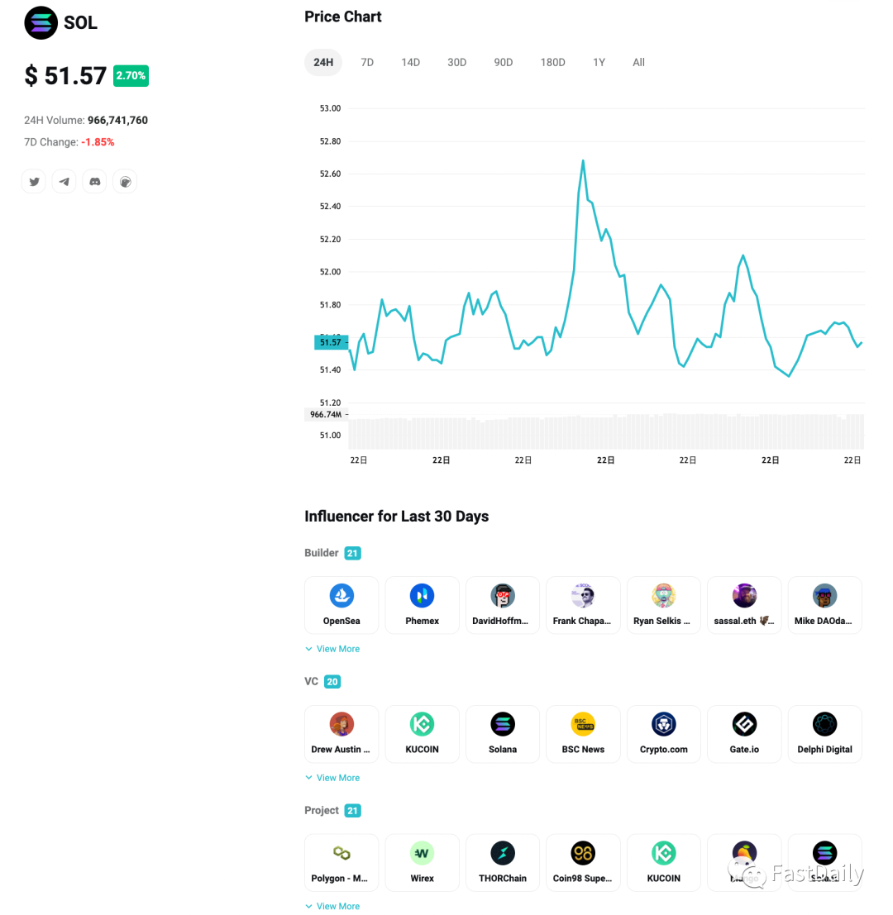
Task: Open the Delphi Digital card
Action: (x=824, y=734)
